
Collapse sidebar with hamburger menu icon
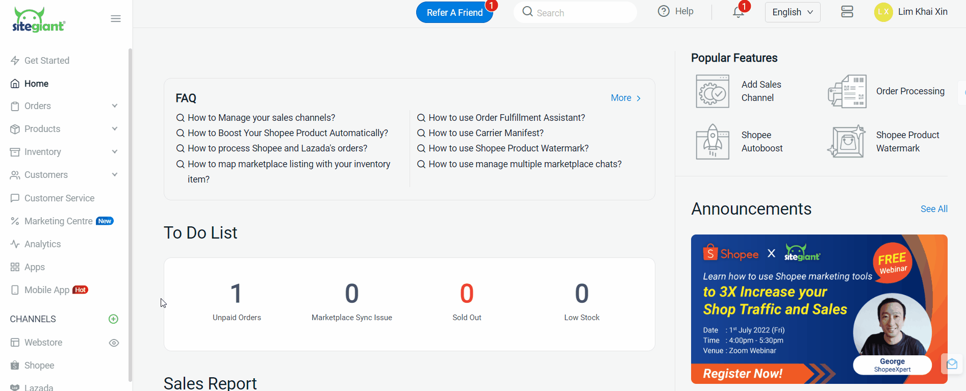click(x=116, y=19)
